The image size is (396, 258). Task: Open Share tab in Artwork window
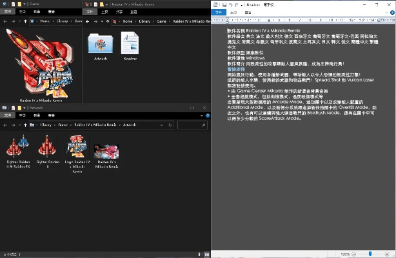point(37,115)
